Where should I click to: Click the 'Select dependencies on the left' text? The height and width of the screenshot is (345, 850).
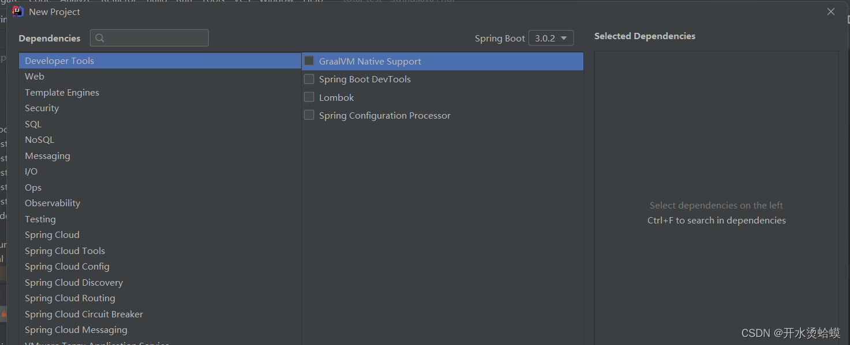point(717,205)
